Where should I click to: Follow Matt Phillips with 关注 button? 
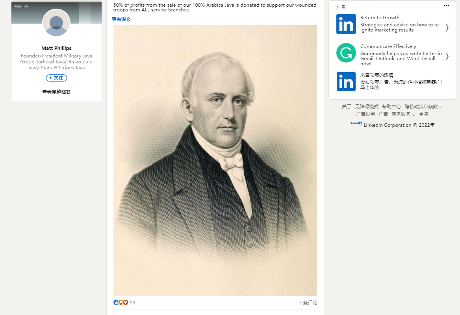point(56,78)
